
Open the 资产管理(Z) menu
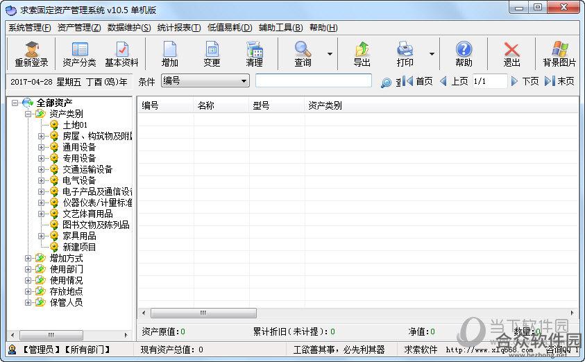pyautogui.click(x=79, y=28)
